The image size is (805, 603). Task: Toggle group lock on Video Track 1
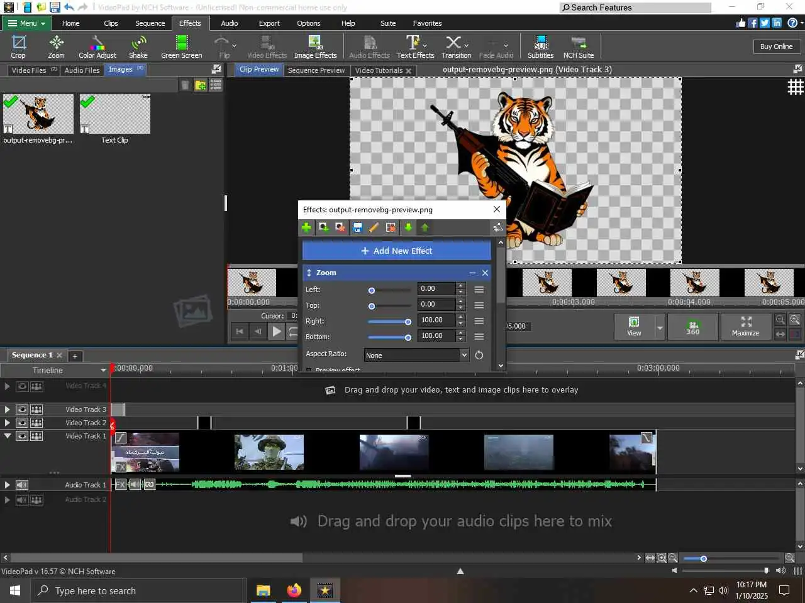36,436
